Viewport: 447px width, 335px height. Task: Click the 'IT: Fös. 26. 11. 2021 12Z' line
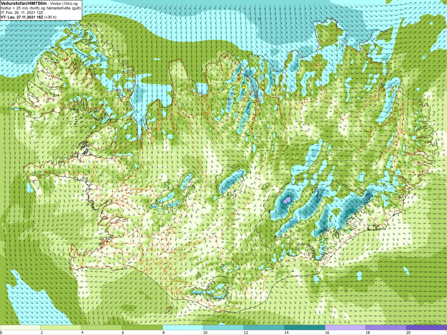click(x=22, y=13)
